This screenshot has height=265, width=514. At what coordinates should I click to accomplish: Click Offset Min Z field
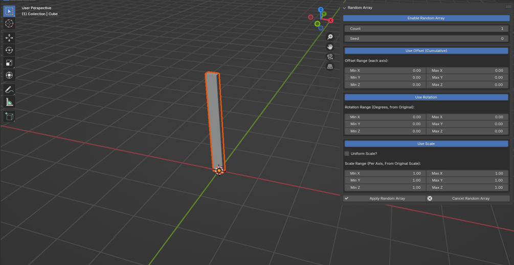click(x=385, y=85)
